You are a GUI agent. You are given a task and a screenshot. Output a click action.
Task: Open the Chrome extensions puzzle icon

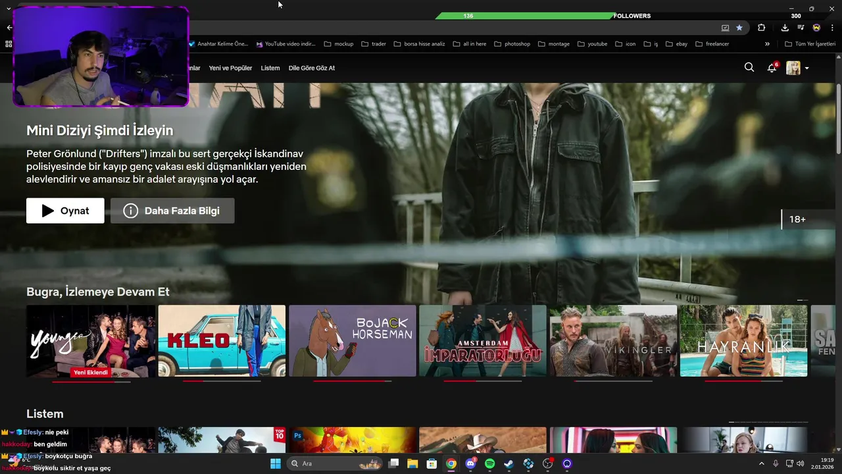coord(762,28)
